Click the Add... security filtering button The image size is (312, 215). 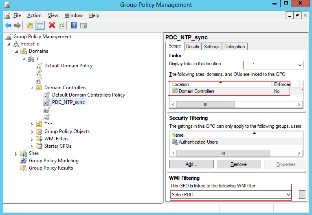191,164
